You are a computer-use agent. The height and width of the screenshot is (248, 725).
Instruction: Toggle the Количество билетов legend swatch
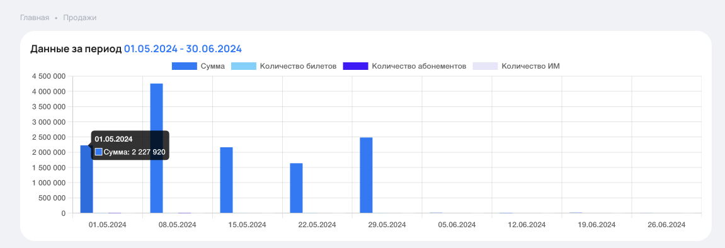click(243, 66)
